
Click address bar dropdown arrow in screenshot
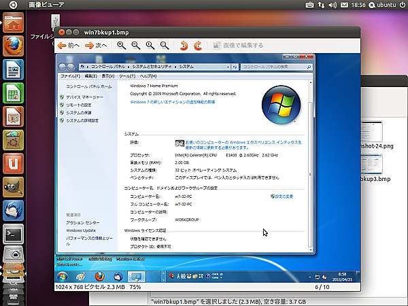point(228,67)
